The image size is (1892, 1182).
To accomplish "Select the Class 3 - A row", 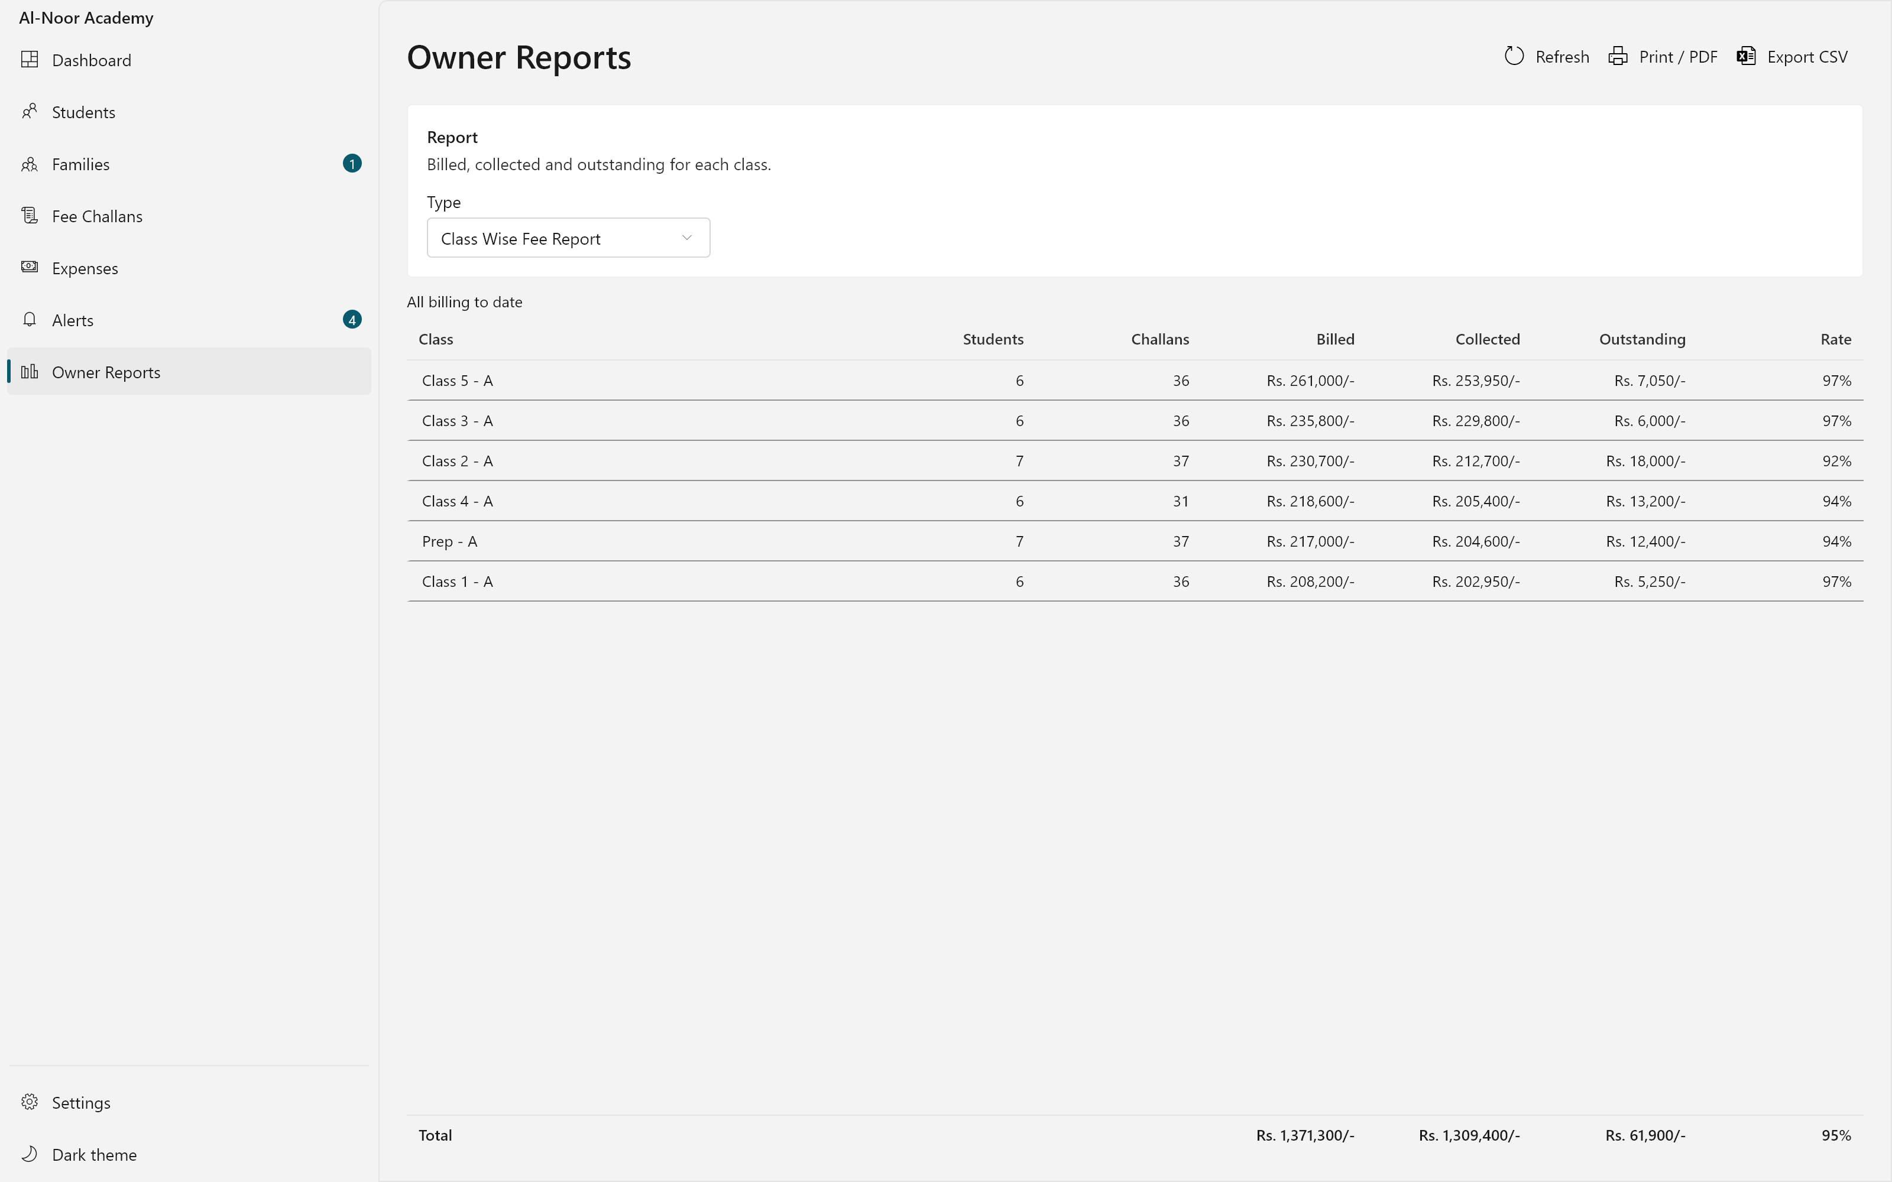I will tap(1135, 421).
